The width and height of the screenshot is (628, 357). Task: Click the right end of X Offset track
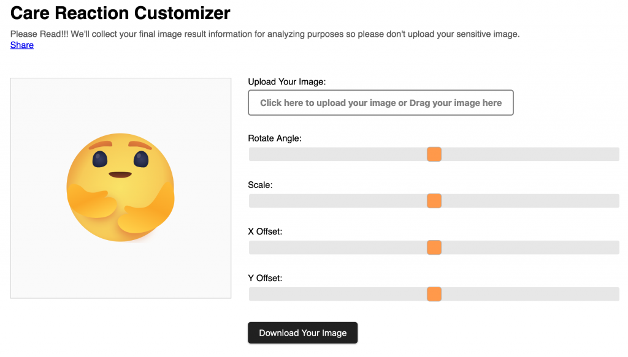point(616,247)
